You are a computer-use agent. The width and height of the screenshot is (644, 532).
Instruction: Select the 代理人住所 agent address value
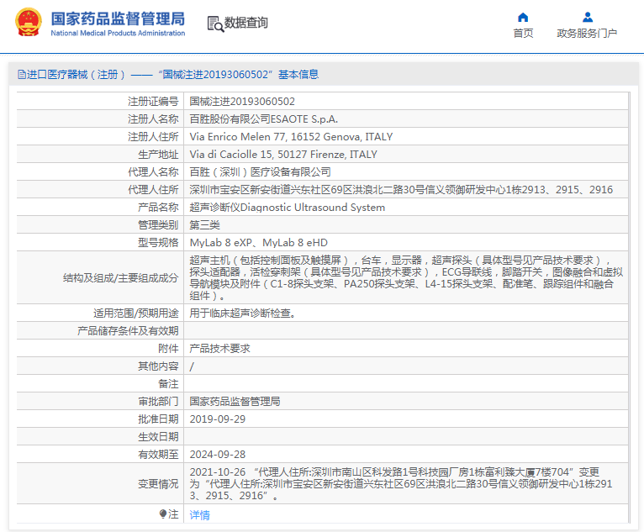401,190
